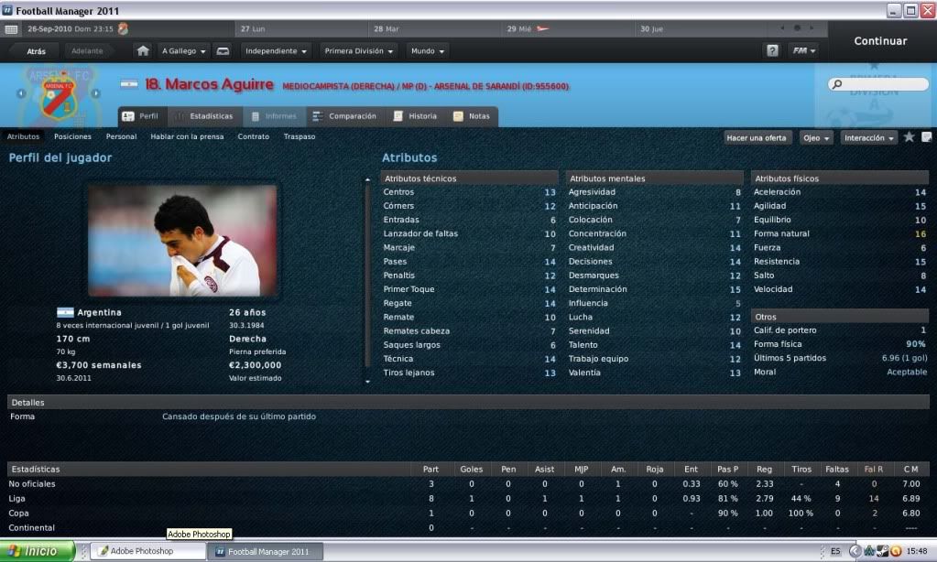Open the FM menu dropdown
The image size is (937, 562).
point(804,51)
